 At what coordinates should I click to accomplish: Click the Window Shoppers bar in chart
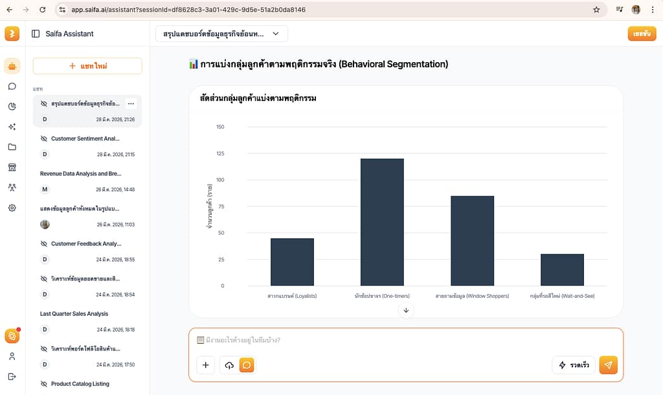tap(472, 241)
